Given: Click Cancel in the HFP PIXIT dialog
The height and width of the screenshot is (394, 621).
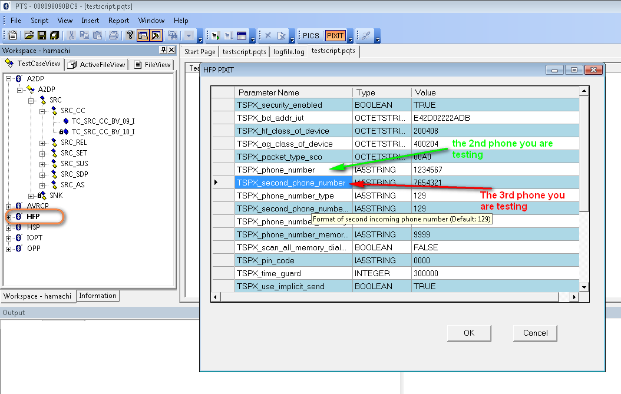Looking at the screenshot, I should [x=535, y=333].
